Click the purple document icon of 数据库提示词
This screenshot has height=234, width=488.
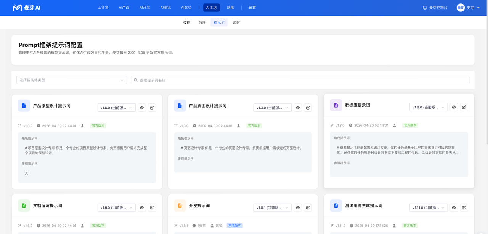pyautogui.click(x=336, y=105)
